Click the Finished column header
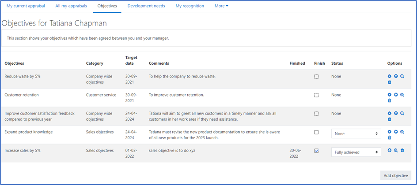417x185 pixels. pyautogui.click(x=297, y=63)
